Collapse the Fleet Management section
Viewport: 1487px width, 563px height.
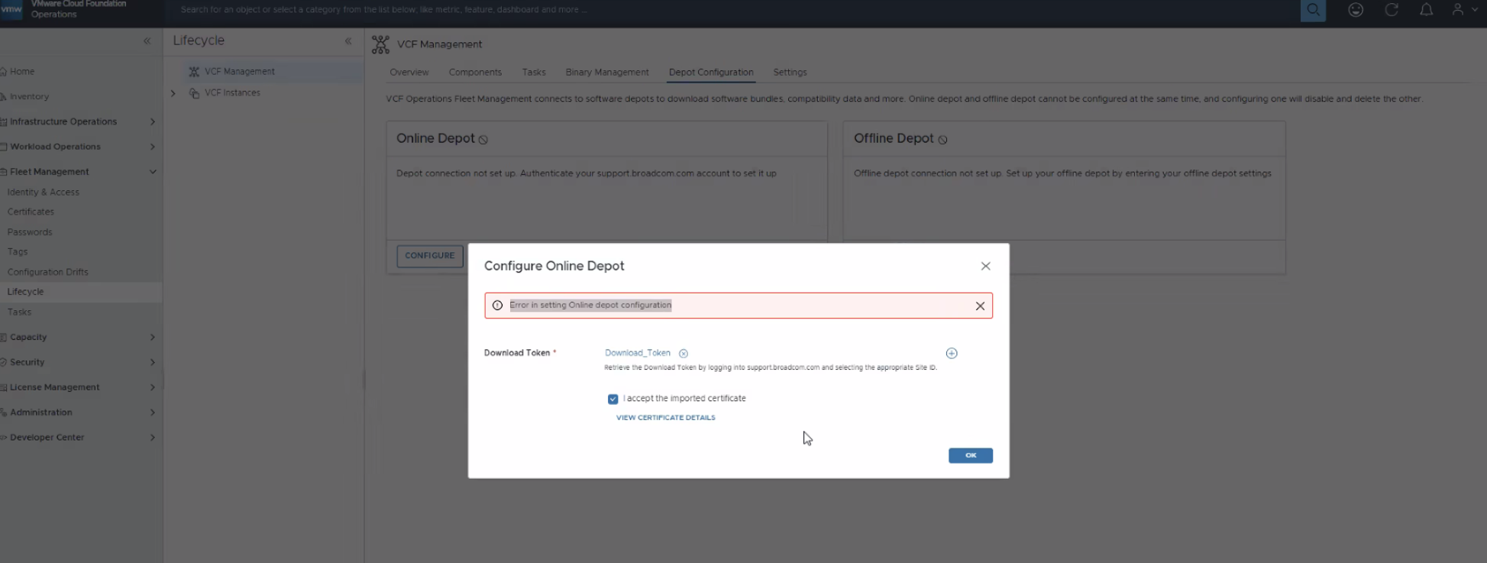pos(153,172)
